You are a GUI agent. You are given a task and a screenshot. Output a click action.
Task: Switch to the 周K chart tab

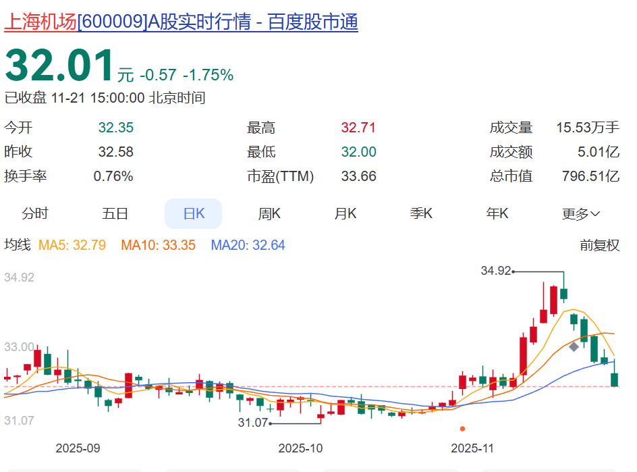pos(269,213)
